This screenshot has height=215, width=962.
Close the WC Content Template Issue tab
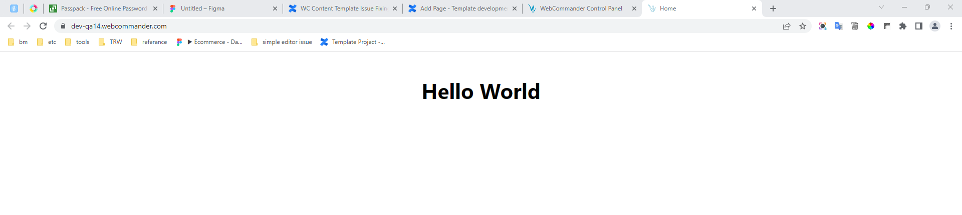(x=395, y=8)
